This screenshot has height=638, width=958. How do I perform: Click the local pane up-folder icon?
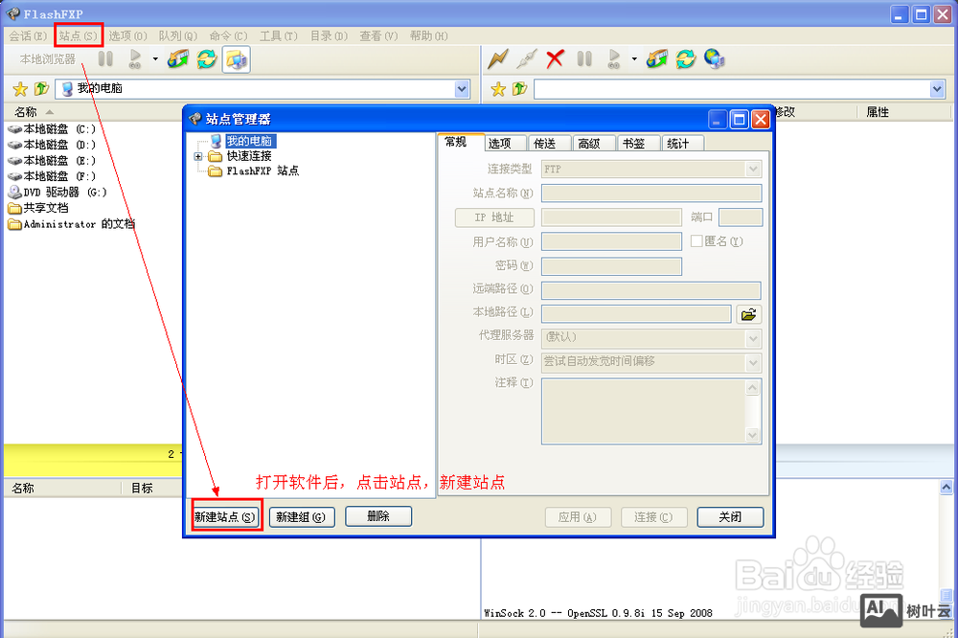[40, 89]
